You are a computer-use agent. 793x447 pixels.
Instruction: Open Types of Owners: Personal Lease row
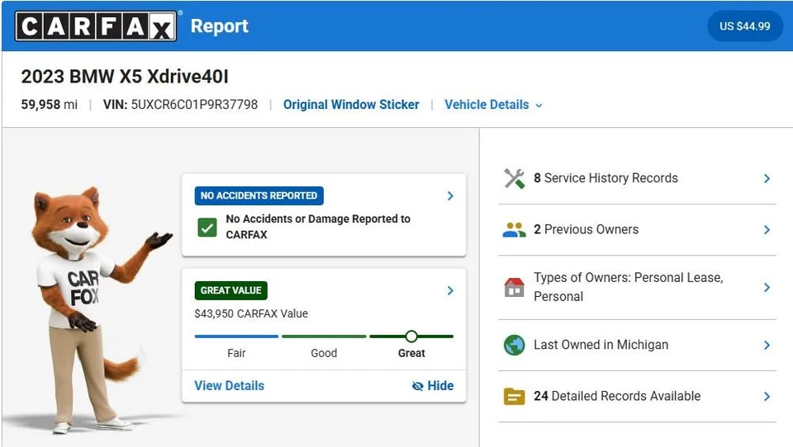click(637, 287)
